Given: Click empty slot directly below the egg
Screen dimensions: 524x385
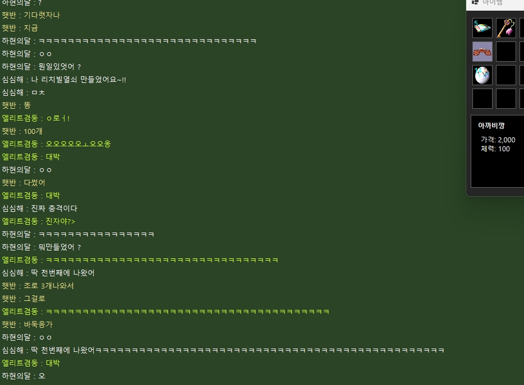Looking at the screenshot, I should point(482,99).
